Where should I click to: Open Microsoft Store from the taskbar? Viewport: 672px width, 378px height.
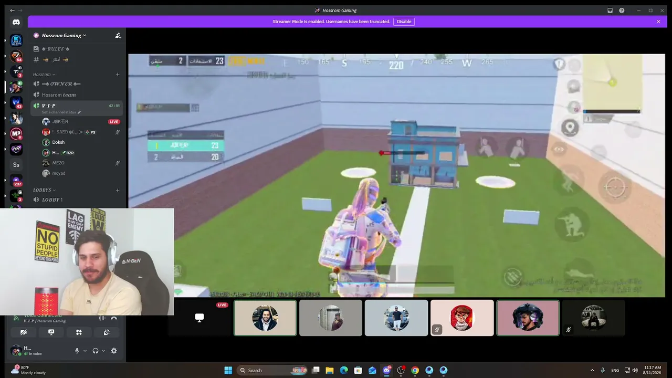pyautogui.click(x=358, y=370)
